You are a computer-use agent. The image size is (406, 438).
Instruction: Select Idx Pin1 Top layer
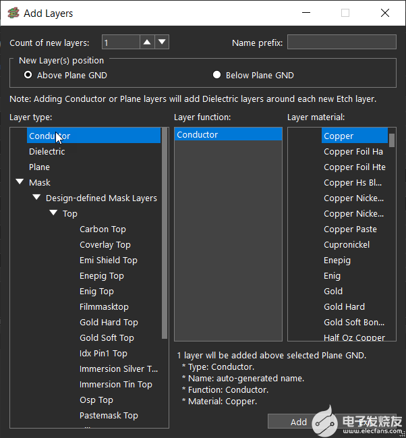[103, 354]
